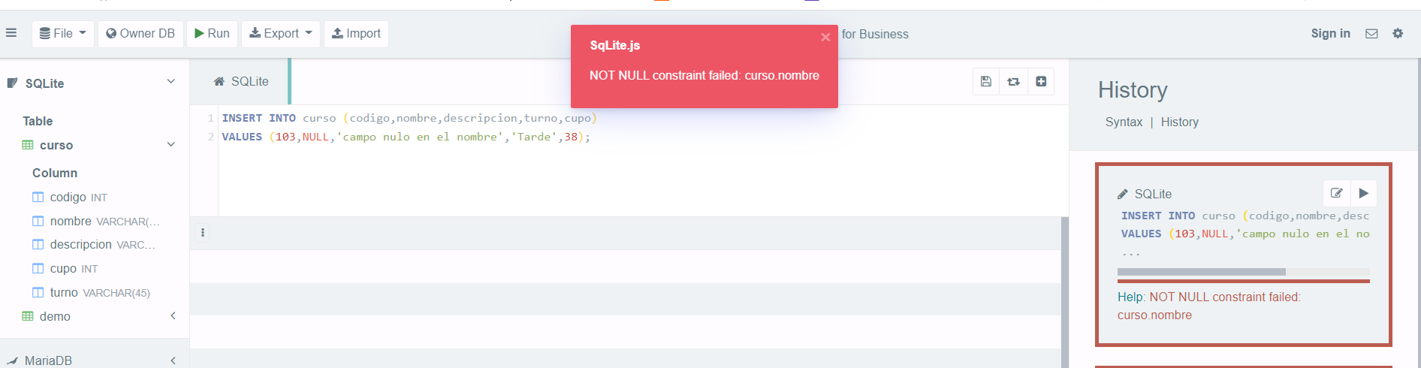The image size is (1421, 368).
Task: Click the Owner DB button
Action: (140, 34)
